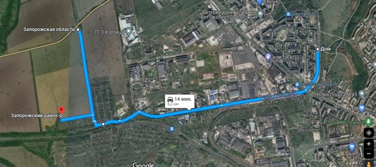Screen dimensions: 376x167
Task: Select the Дом route start waypoint
Action: [x=318, y=49]
